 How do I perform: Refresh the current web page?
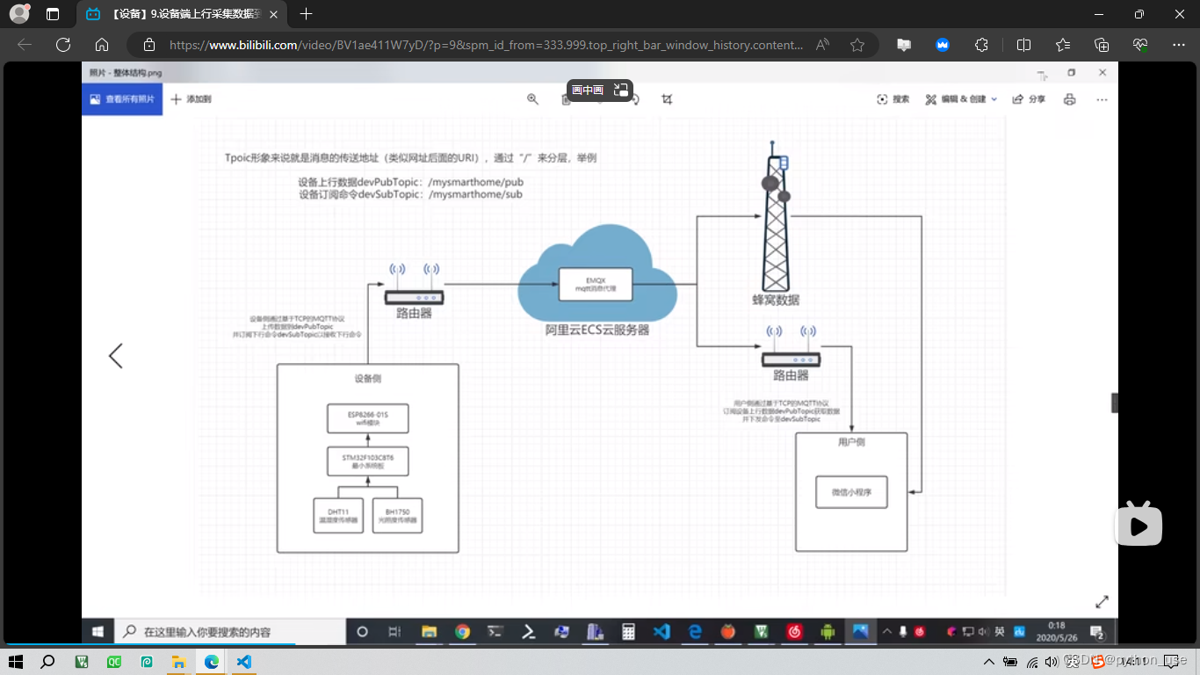tap(63, 45)
